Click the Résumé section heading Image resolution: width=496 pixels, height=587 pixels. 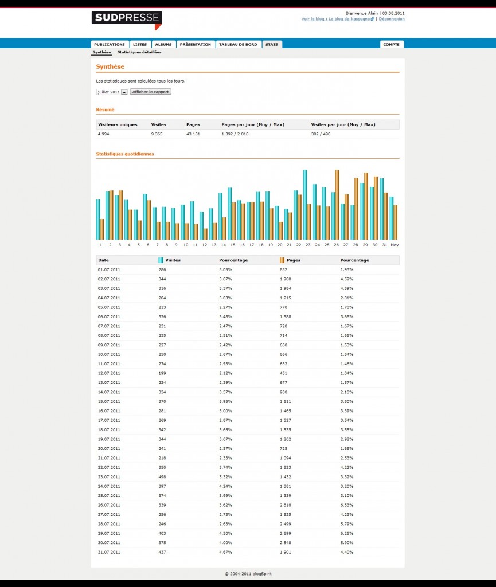pos(105,109)
